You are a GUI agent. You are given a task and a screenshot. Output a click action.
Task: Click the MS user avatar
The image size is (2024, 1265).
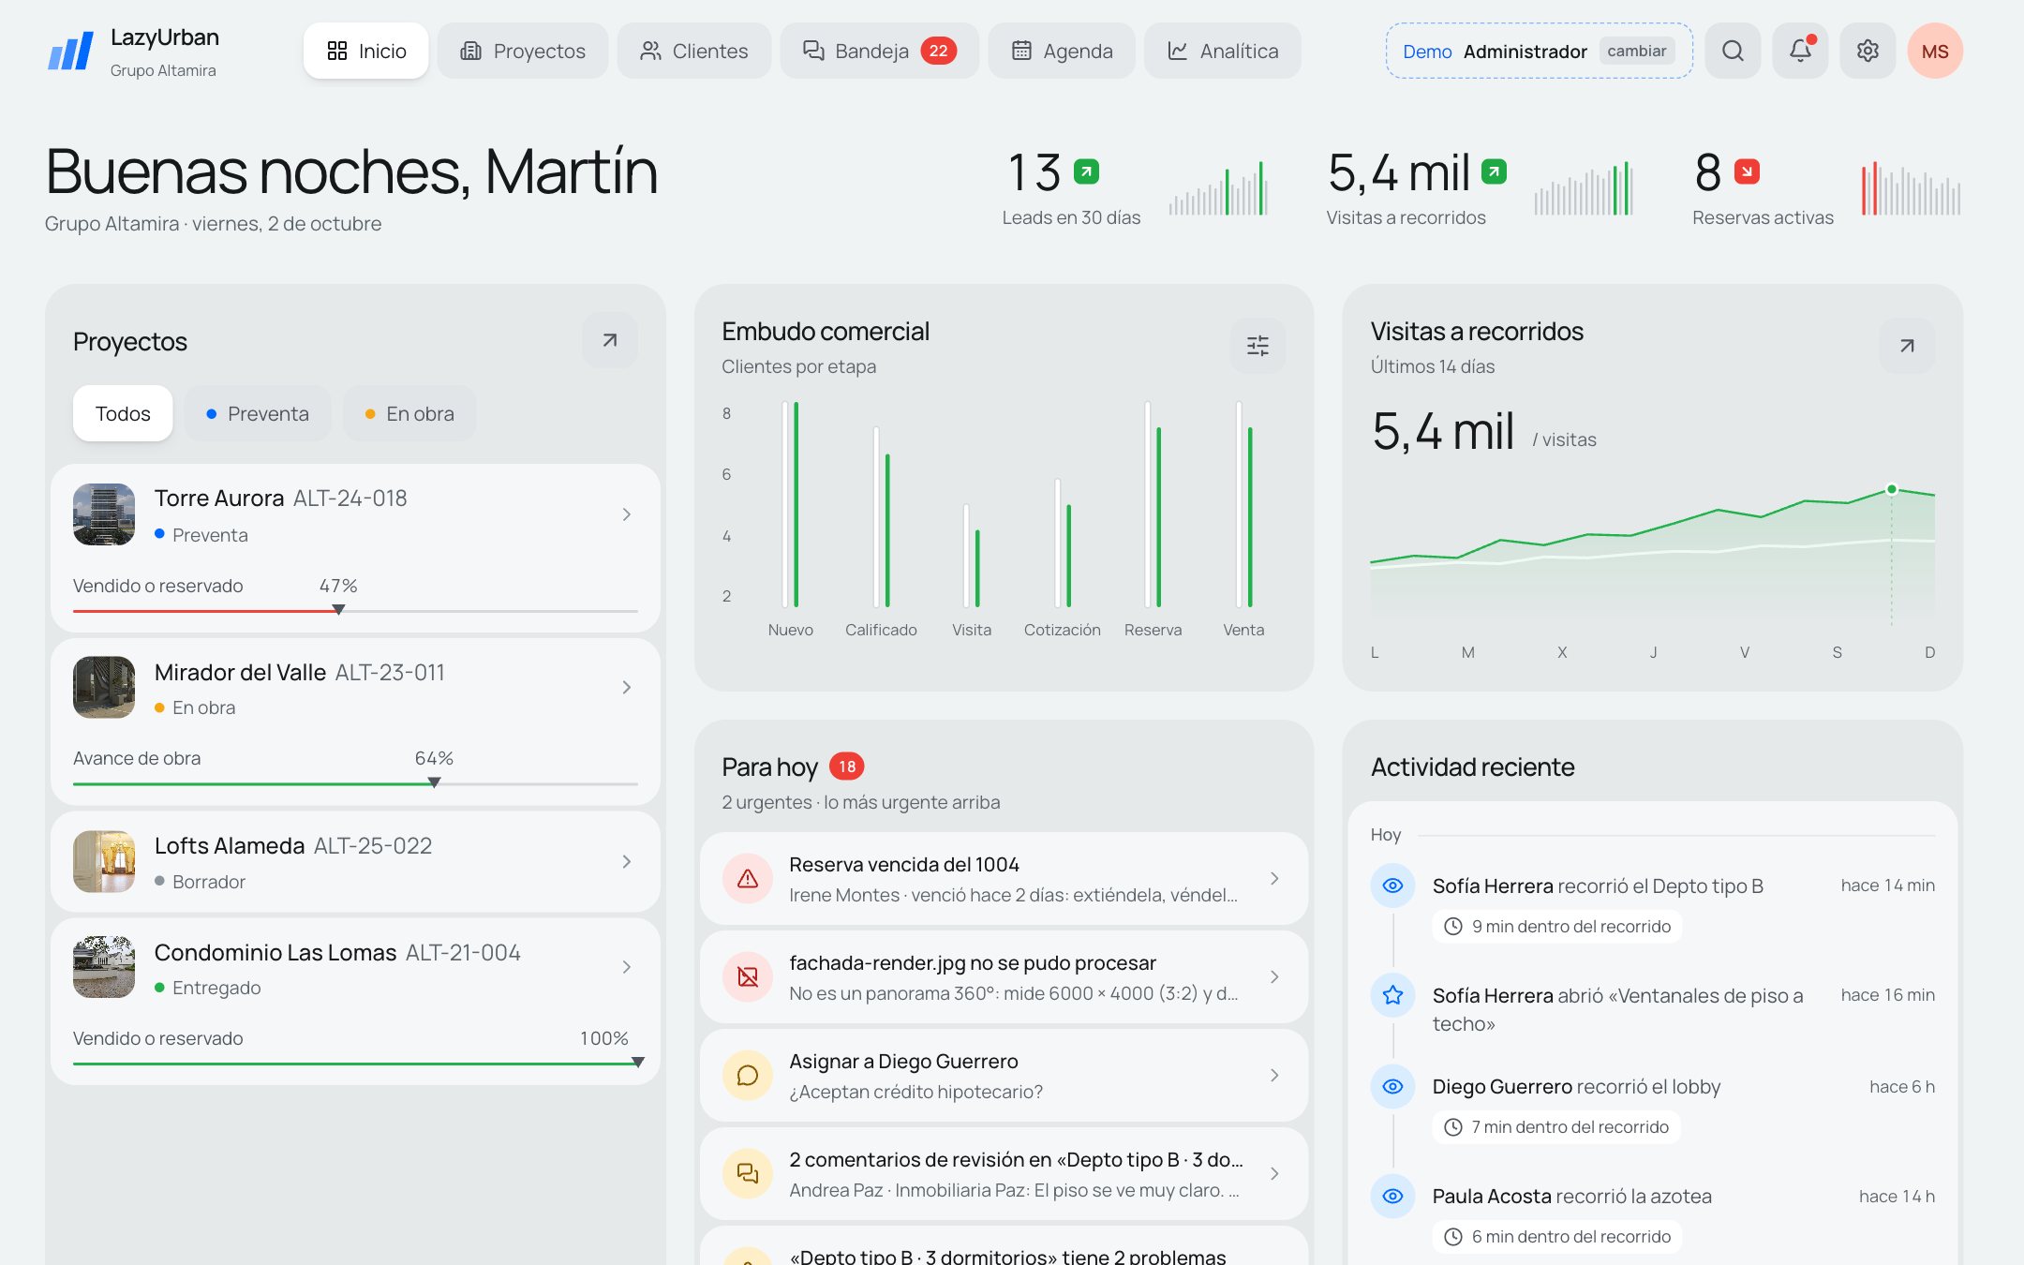click(x=1935, y=51)
